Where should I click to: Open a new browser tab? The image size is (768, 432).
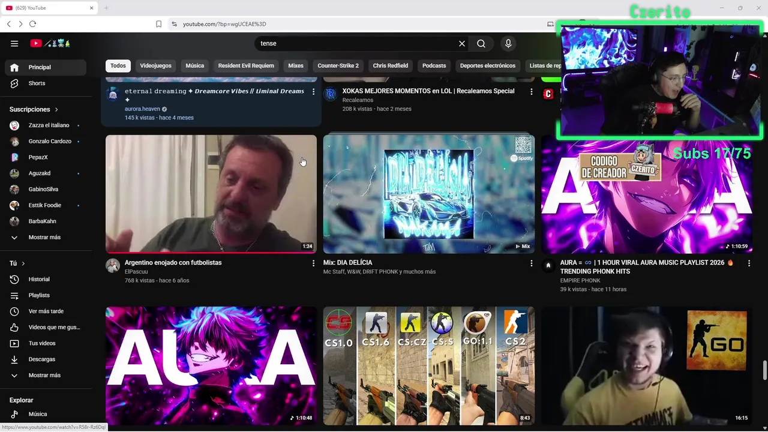pyautogui.click(x=106, y=8)
